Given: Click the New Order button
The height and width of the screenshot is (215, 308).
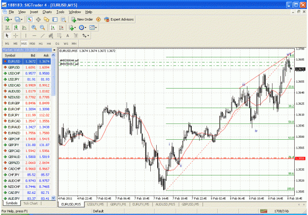Looking at the screenshot, I should pos(82,19).
